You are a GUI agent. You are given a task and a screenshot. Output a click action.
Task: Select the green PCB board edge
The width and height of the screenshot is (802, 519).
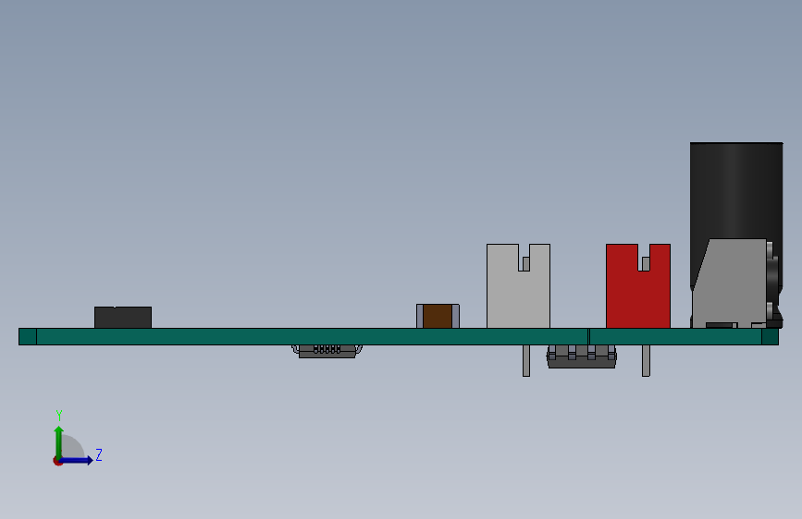click(399, 337)
